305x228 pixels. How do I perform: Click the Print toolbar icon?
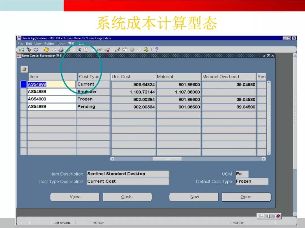61,50
